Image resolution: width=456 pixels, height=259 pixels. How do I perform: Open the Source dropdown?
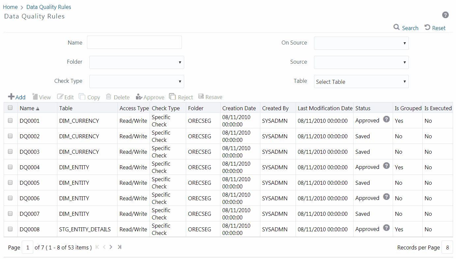[361, 62]
